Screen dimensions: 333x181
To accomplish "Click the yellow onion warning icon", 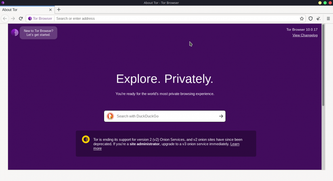I will [86, 139].
